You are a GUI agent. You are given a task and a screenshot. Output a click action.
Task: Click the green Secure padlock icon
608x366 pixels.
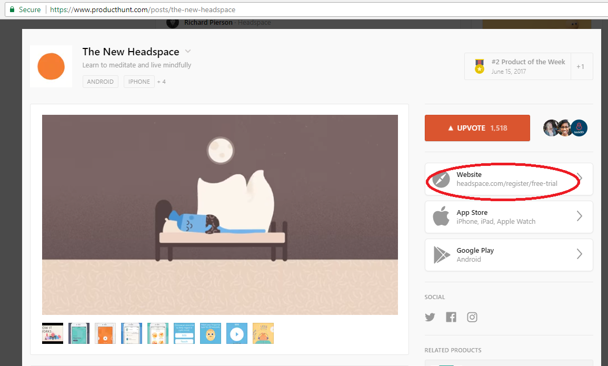point(12,9)
